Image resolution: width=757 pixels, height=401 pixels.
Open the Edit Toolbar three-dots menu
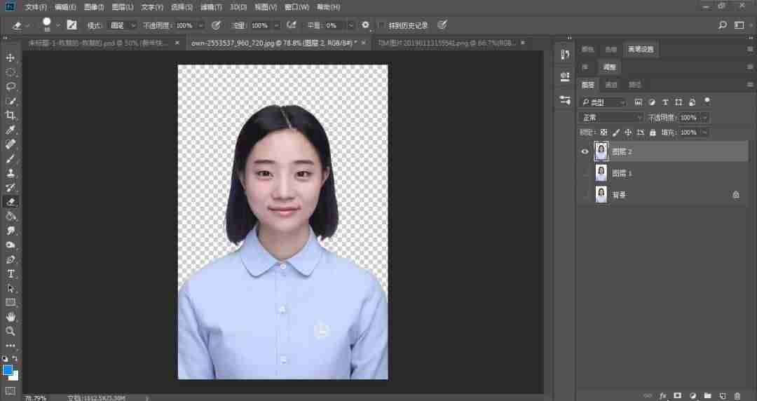pos(10,346)
